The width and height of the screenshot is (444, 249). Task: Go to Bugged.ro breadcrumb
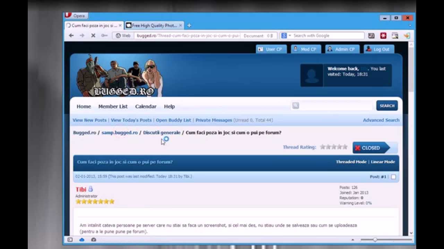tap(85, 132)
